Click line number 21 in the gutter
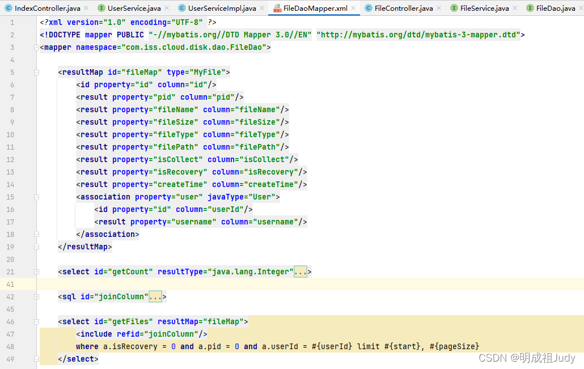This screenshot has width=584, height=369. (x=10, y=272)
